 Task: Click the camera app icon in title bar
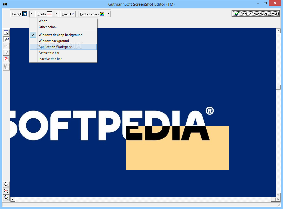[5, 4]
